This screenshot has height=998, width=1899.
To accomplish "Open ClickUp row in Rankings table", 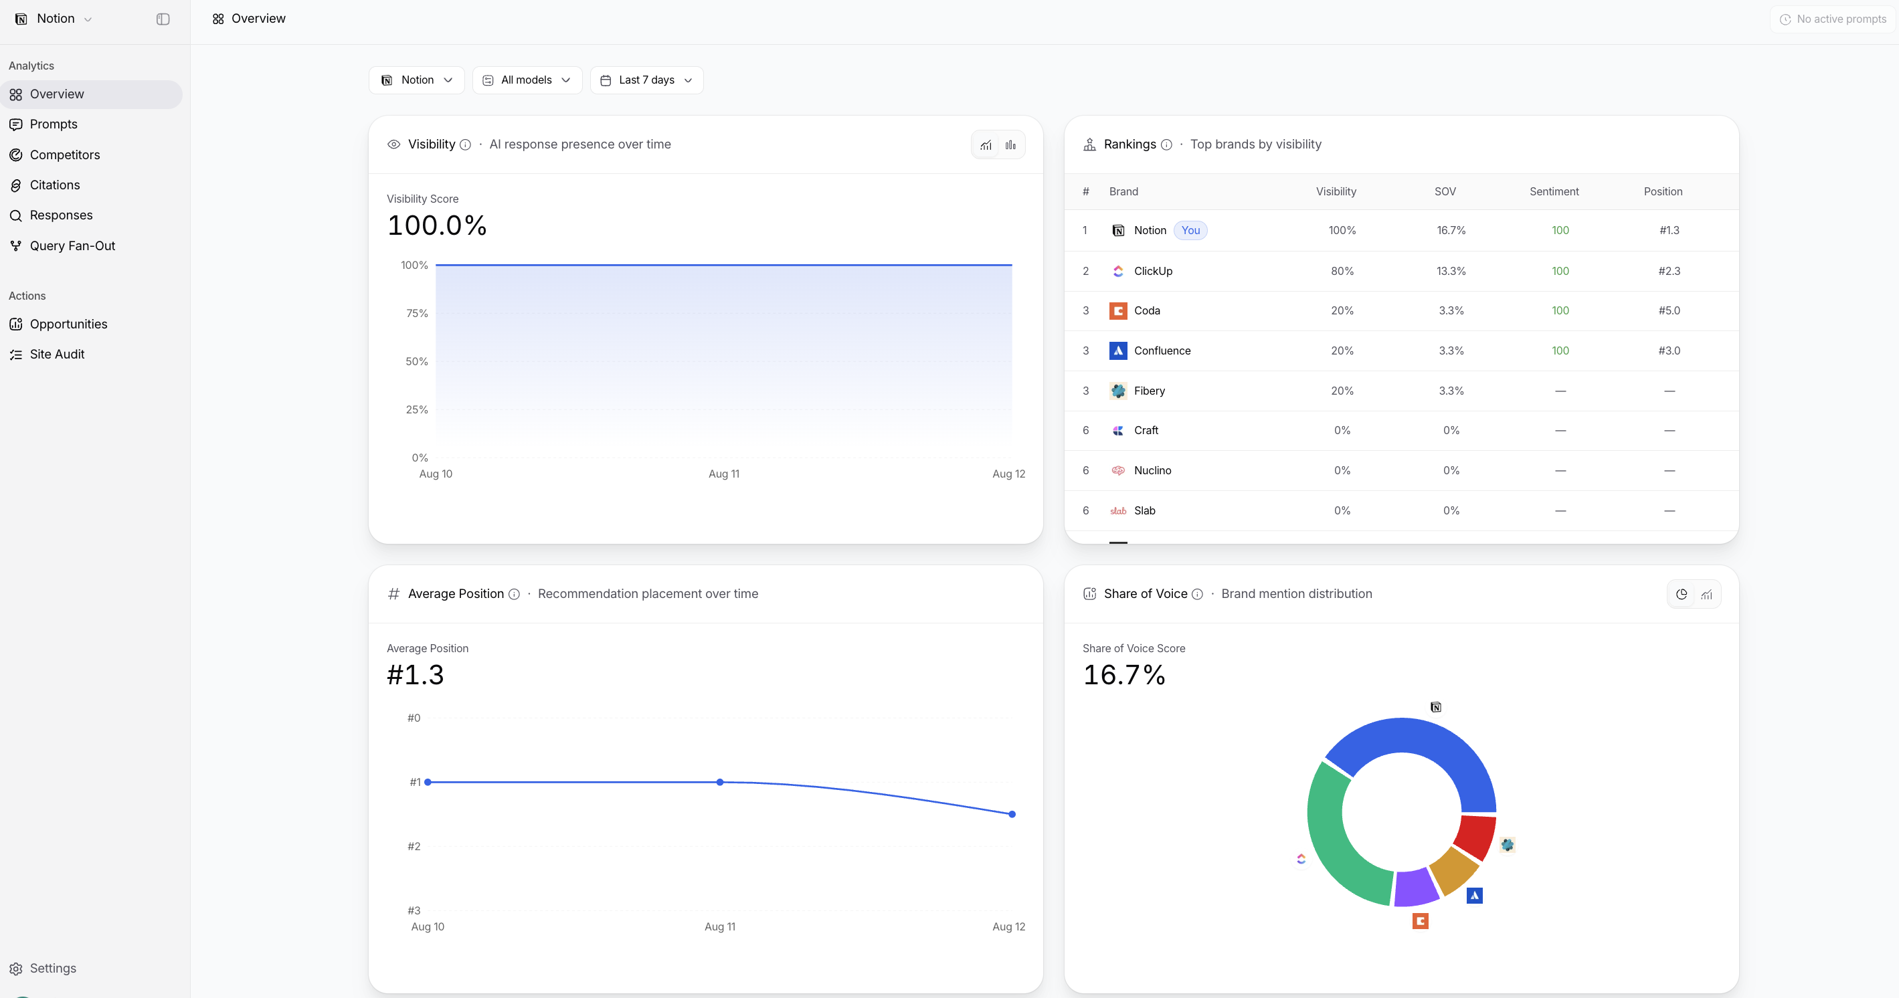I will [1401, 272].
